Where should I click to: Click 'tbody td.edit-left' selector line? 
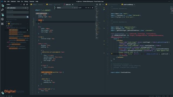click(x=46, y=89)
